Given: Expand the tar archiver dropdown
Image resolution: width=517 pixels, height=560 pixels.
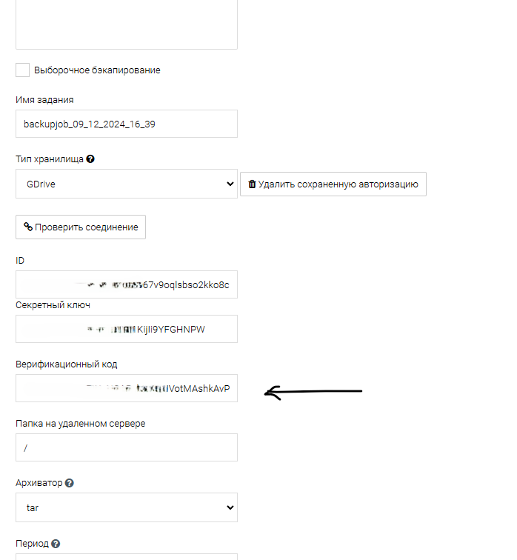Looking at the screenshot, I should click(126, 507).
